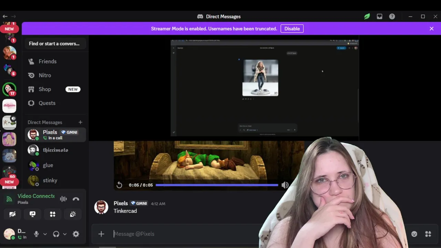This screenshot has height=248, width=441.
Task: Mute the embedded video volume
Action: click(285, 185)
